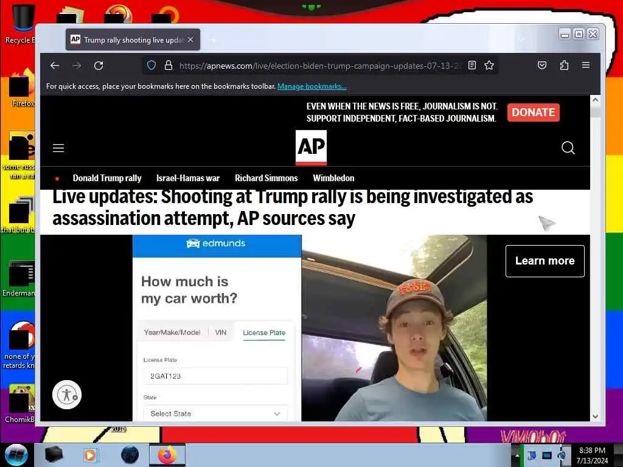Open the Firefox application hamburger menu
Screen dimensions: 623x467
tap(586, 65)
